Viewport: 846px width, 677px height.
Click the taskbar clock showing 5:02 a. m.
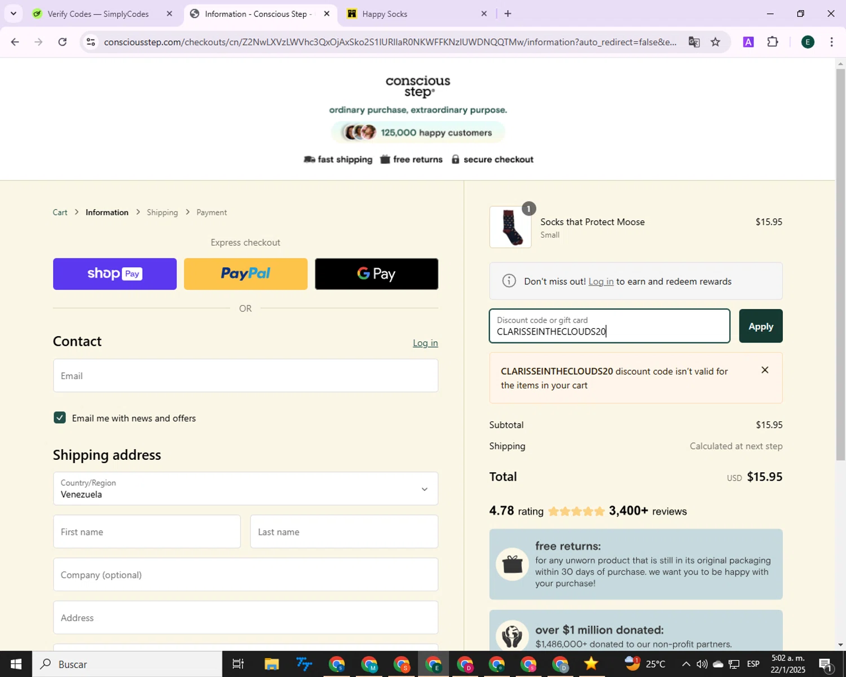point(788,664)
